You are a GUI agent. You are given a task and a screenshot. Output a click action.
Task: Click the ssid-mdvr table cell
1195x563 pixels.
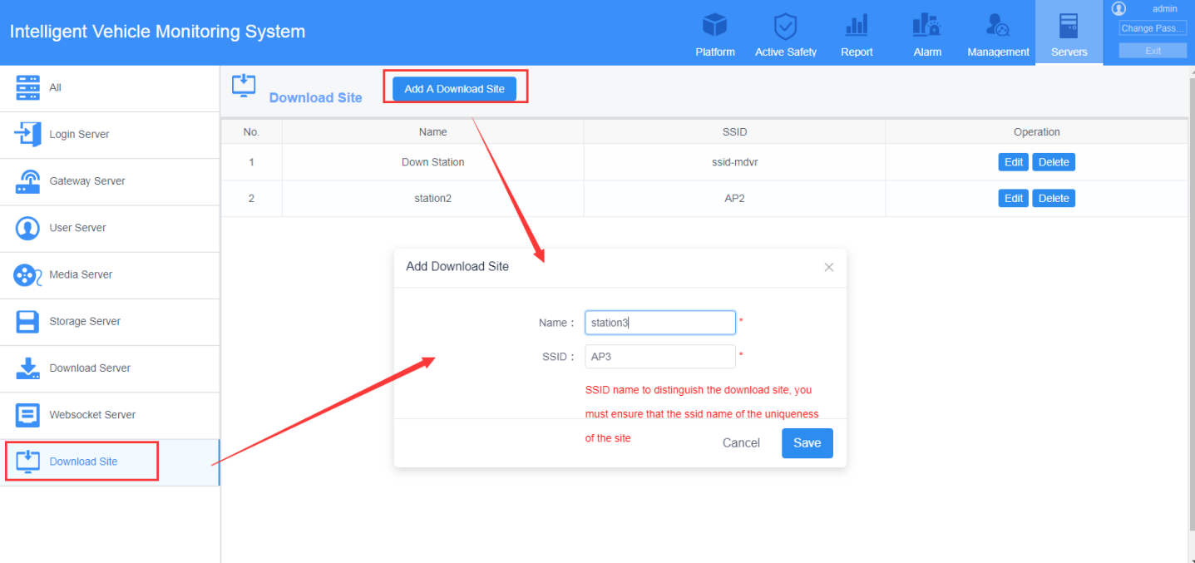click(735, 162)
